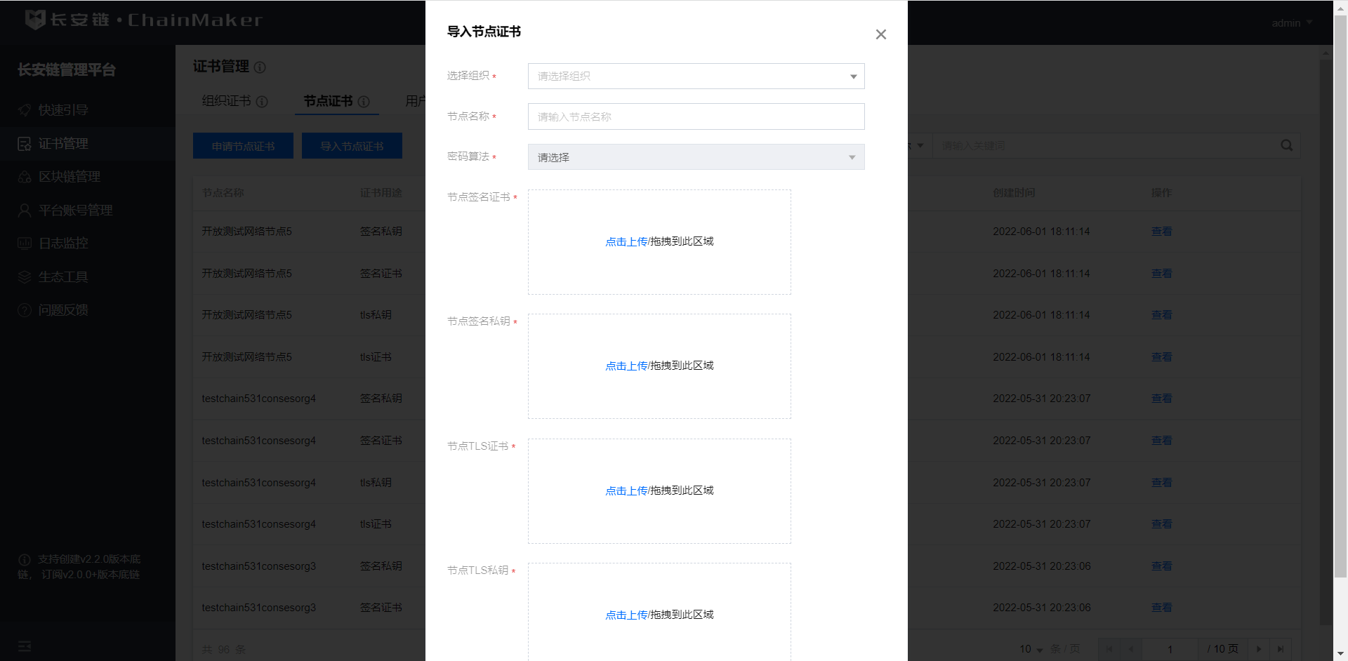The height and width of the screenshot is (661, 1348).
Task: Open the organization selection dropdown
Action: pos(696,76)
